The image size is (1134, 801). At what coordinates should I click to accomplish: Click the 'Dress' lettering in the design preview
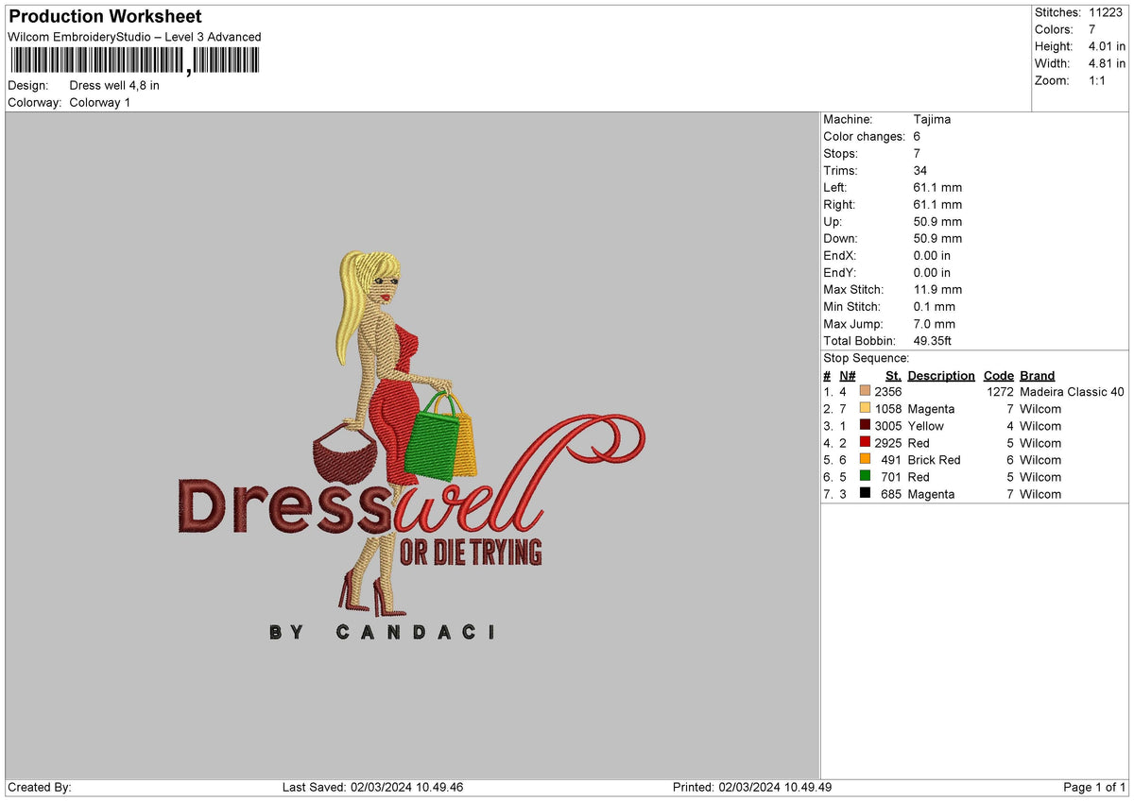pyautogui.click(x=283, y=505)
